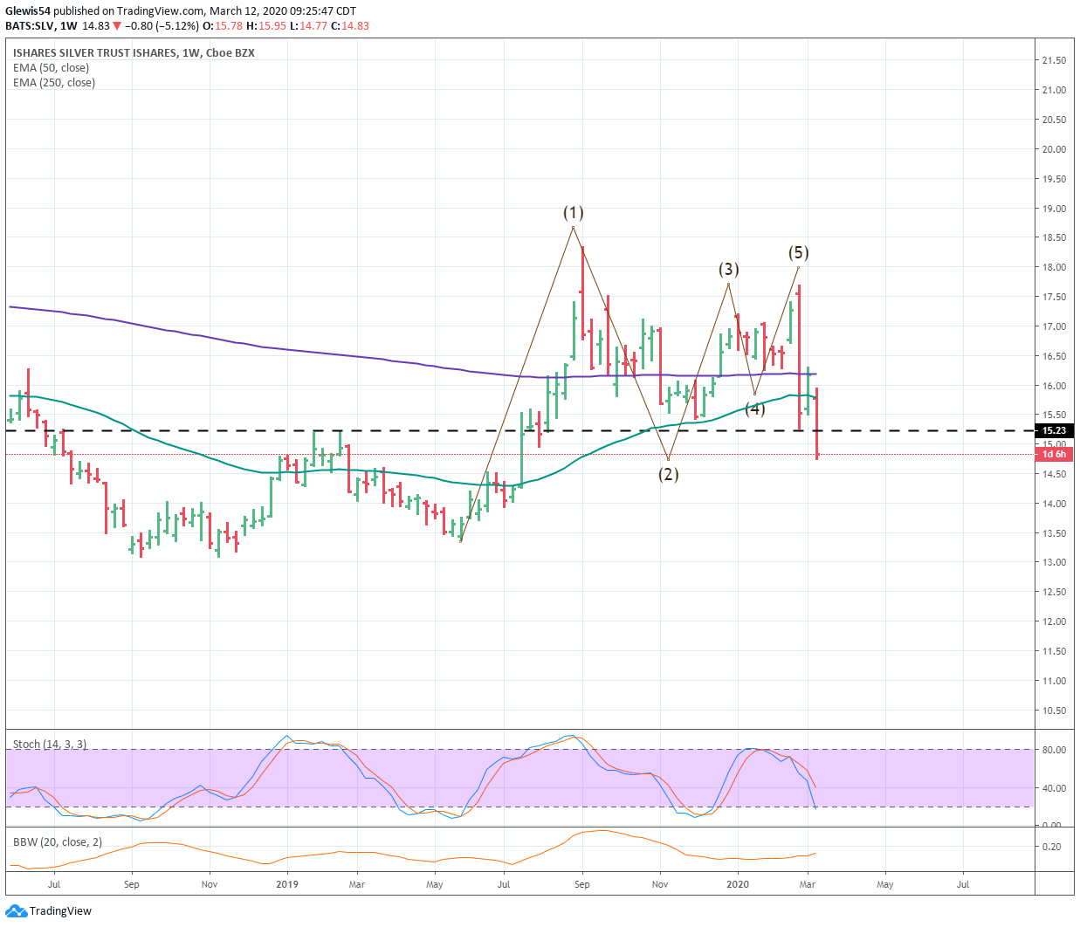Select the wave label (1)

pyautogui.click(x=573, y=213)
